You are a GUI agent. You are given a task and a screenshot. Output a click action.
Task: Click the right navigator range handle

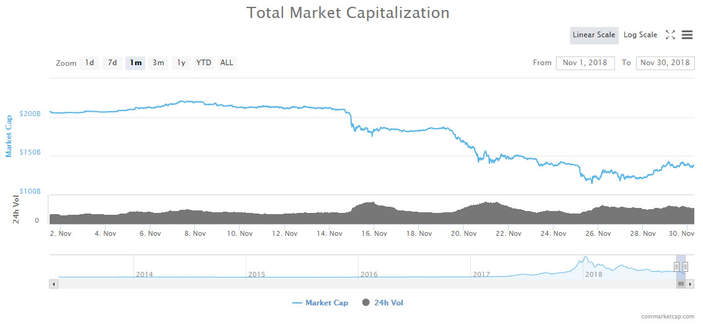[x=685, y=267]
